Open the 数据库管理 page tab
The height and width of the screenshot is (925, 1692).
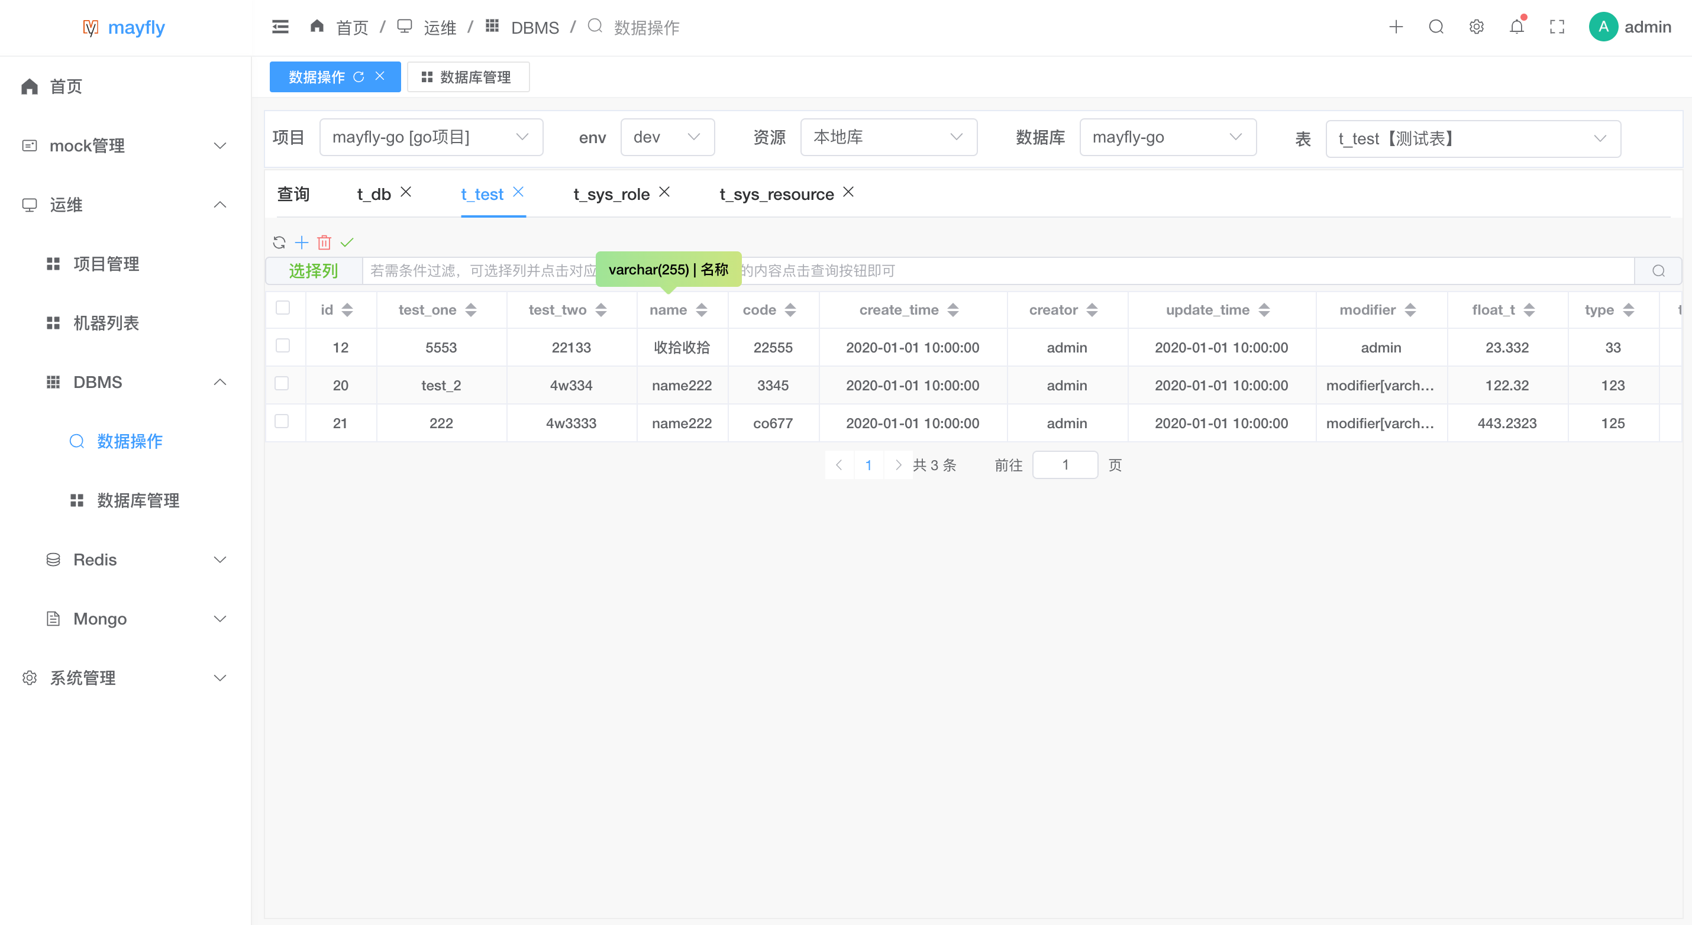coord(467,77)
